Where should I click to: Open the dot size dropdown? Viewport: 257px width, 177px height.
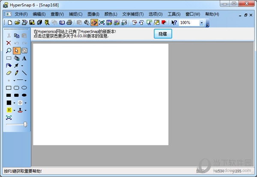(x=14, y=81)
